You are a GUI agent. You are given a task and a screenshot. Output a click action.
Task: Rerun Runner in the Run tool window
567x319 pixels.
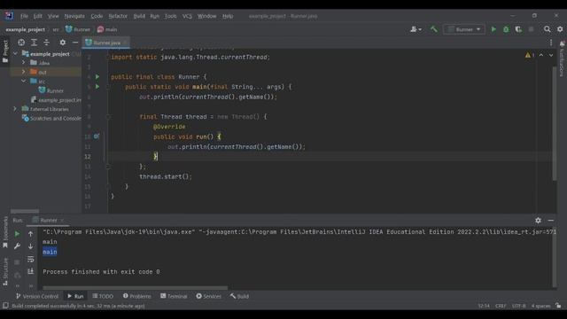17,234
